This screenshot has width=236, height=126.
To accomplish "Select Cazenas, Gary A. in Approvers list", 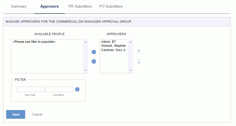I will point(114,50).
